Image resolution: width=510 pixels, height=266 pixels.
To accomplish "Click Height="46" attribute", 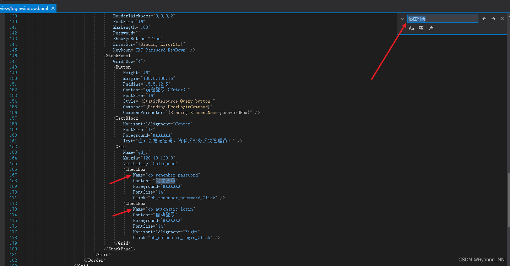I will (x=137, y=73).
